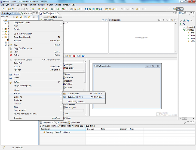The width and height of the screenshot is (196, 150).
Task: Select the SashForm palette entry
Action: coord(68,78)
